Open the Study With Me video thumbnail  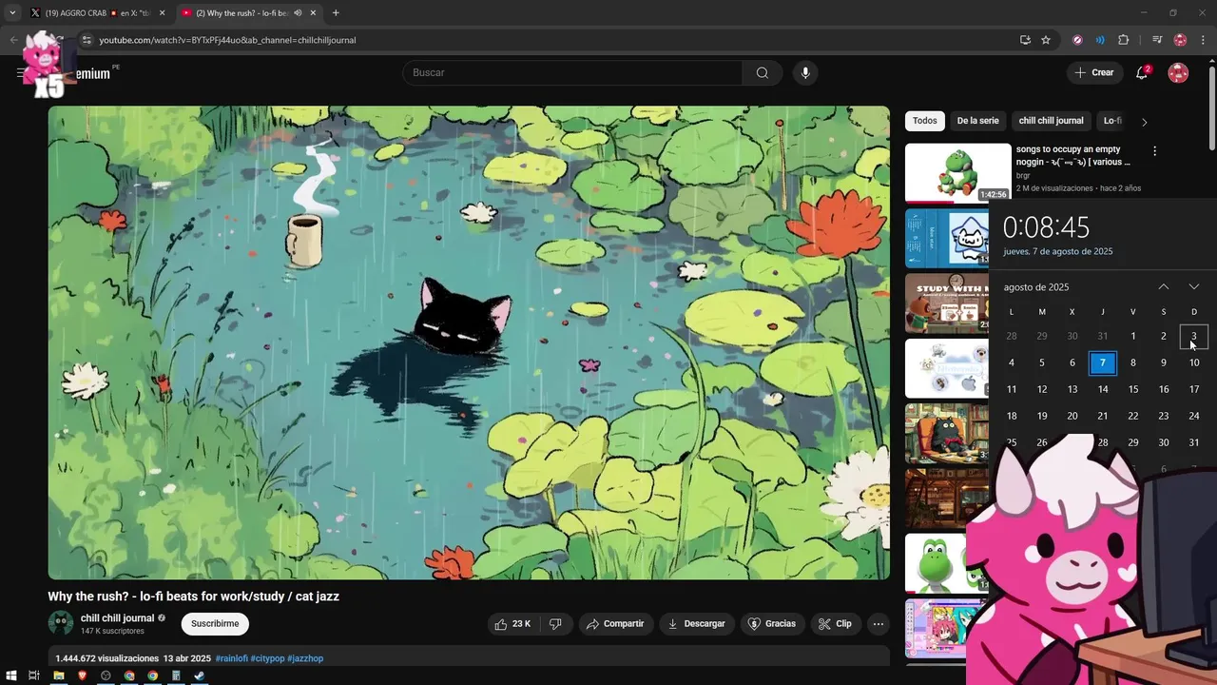947,303
